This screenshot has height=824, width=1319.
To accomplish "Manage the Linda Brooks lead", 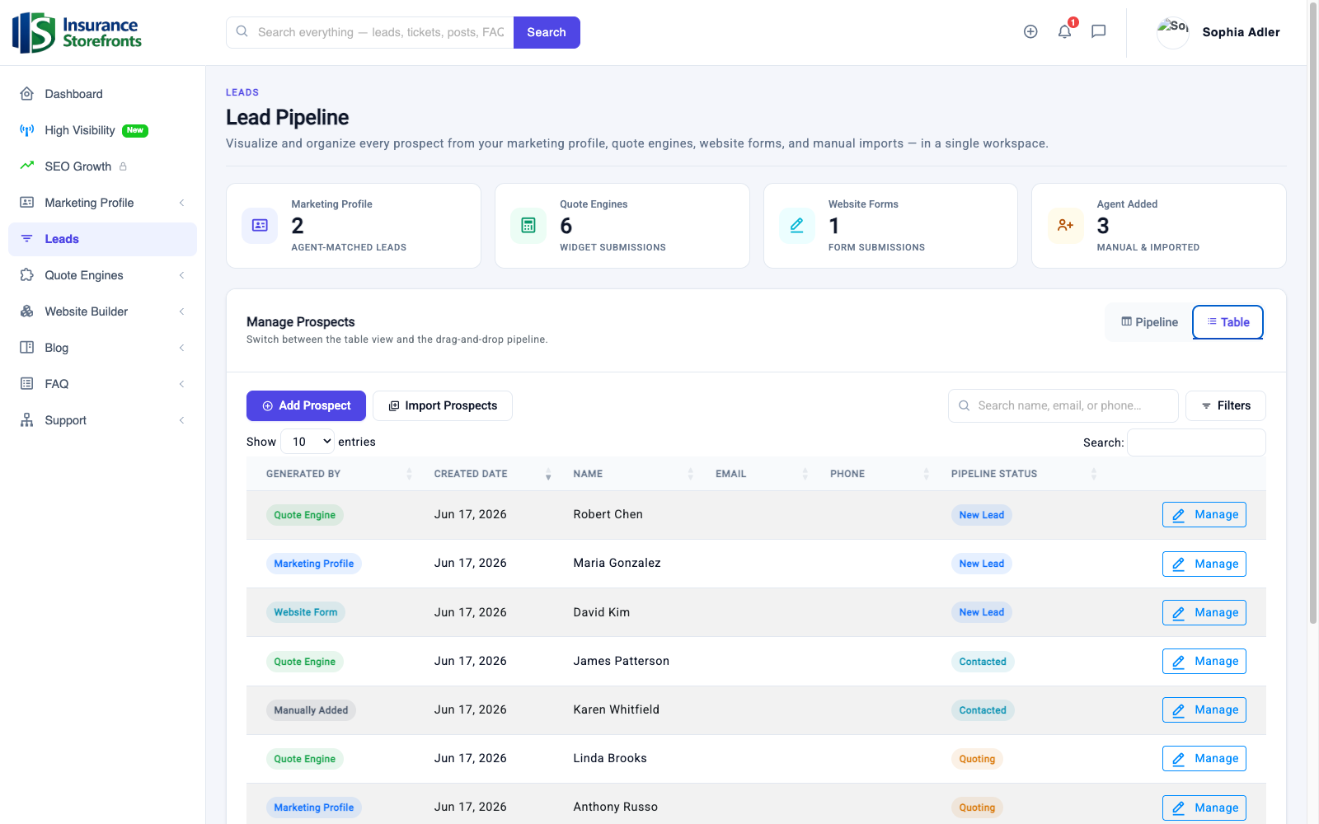I will (x=1204, y=758).
